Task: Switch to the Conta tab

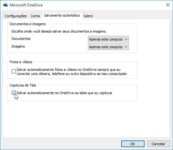Action: tap(35, 16)
